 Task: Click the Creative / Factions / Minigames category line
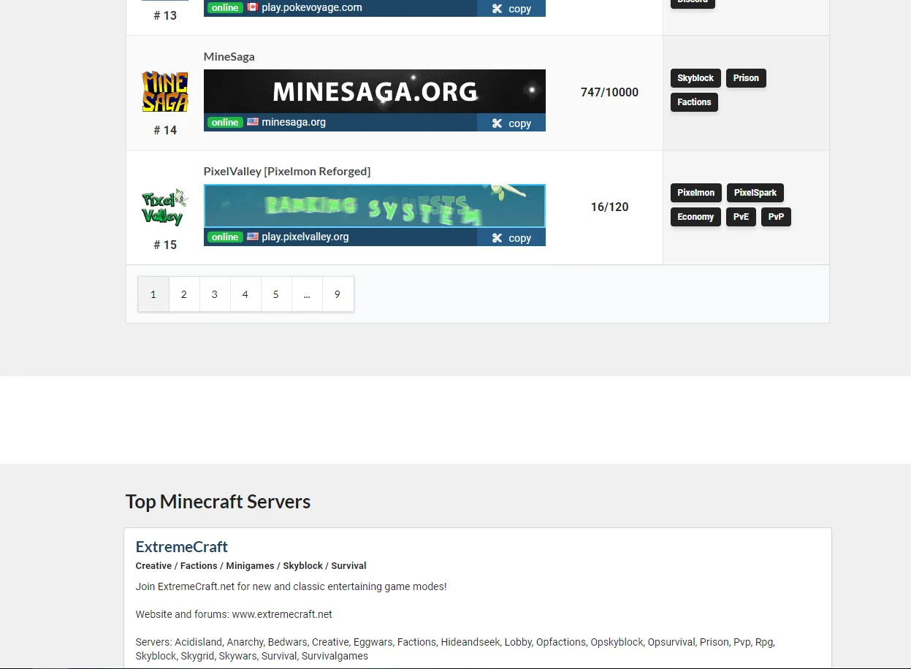click(x=251, y=566)
